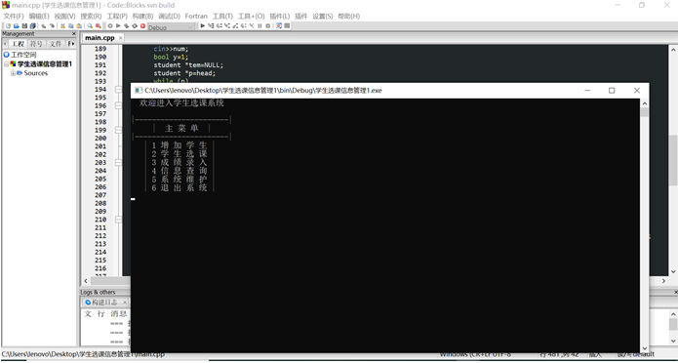Click the editor horizontal scrollbar left arrow
Viewport: 678px width, 363px height.
[x=86, y=281]
